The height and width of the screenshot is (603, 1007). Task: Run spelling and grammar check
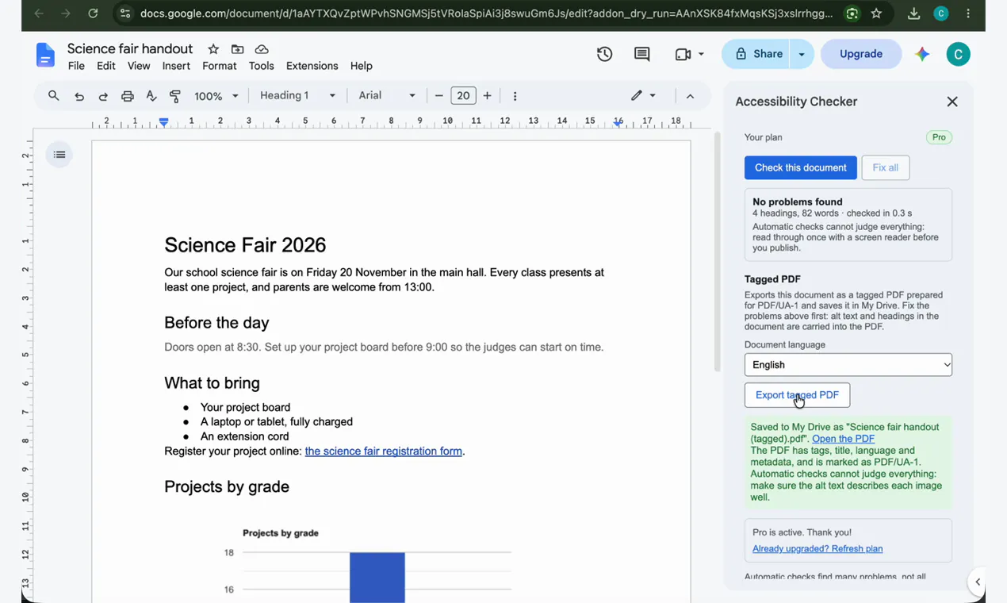click(151, 96)
